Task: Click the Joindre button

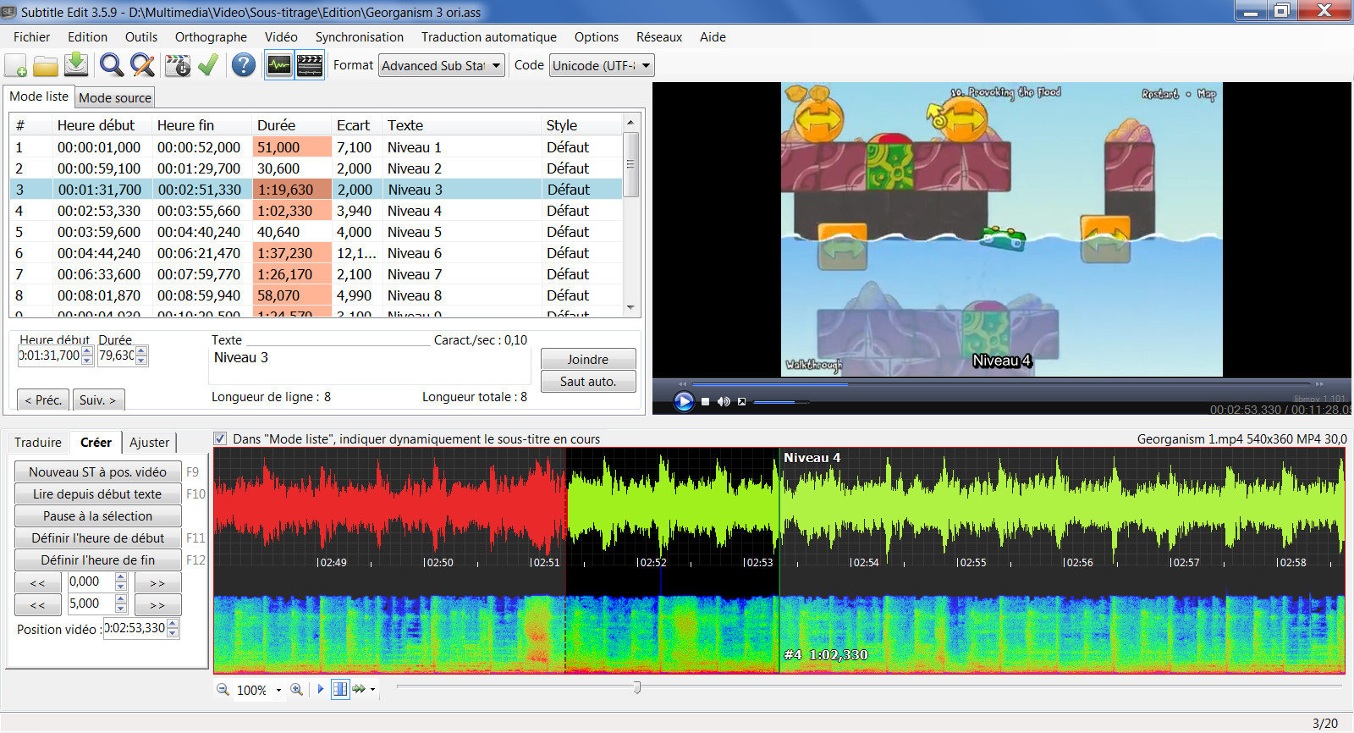Action: click(x=587, y=360)
